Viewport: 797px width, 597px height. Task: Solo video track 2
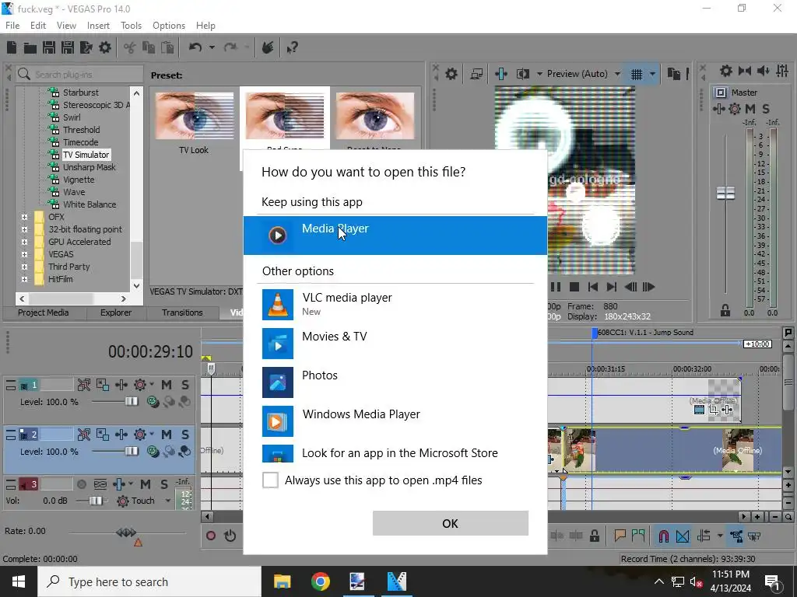(185, 435)
